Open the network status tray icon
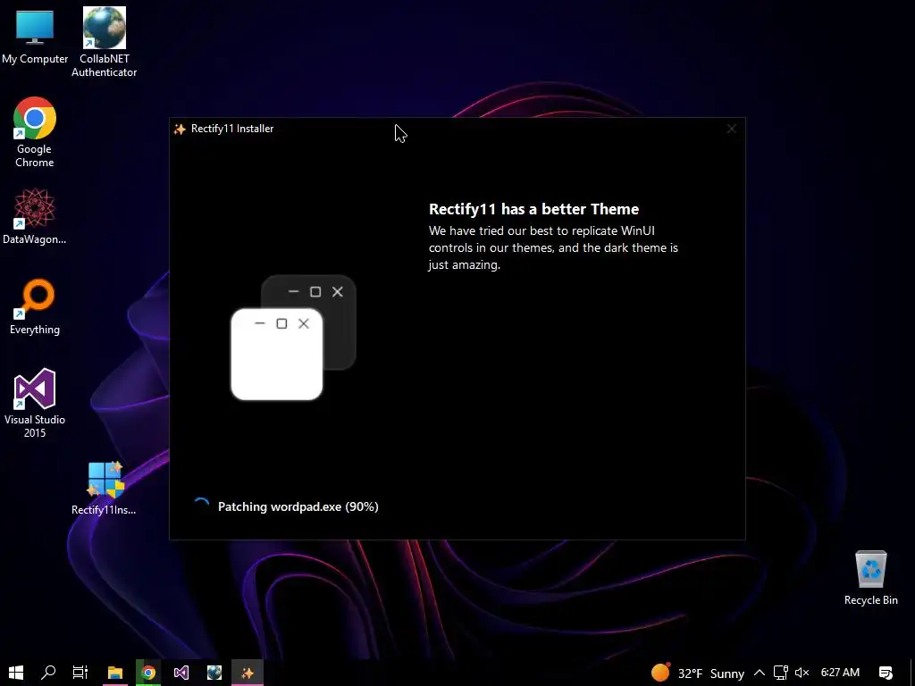Image resolution: width=915 pixels, height=686 pixels. click(x=780, y=673)
